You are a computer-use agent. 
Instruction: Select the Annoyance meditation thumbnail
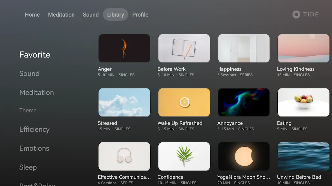pyautogui.click(x=244, y=102)
